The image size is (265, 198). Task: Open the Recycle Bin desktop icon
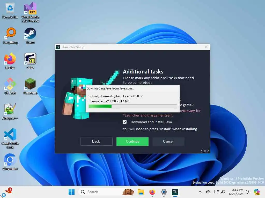tap(10, 10)
